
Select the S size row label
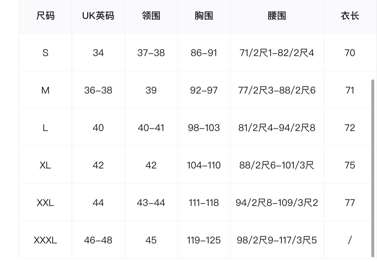[x=45, y=53]
